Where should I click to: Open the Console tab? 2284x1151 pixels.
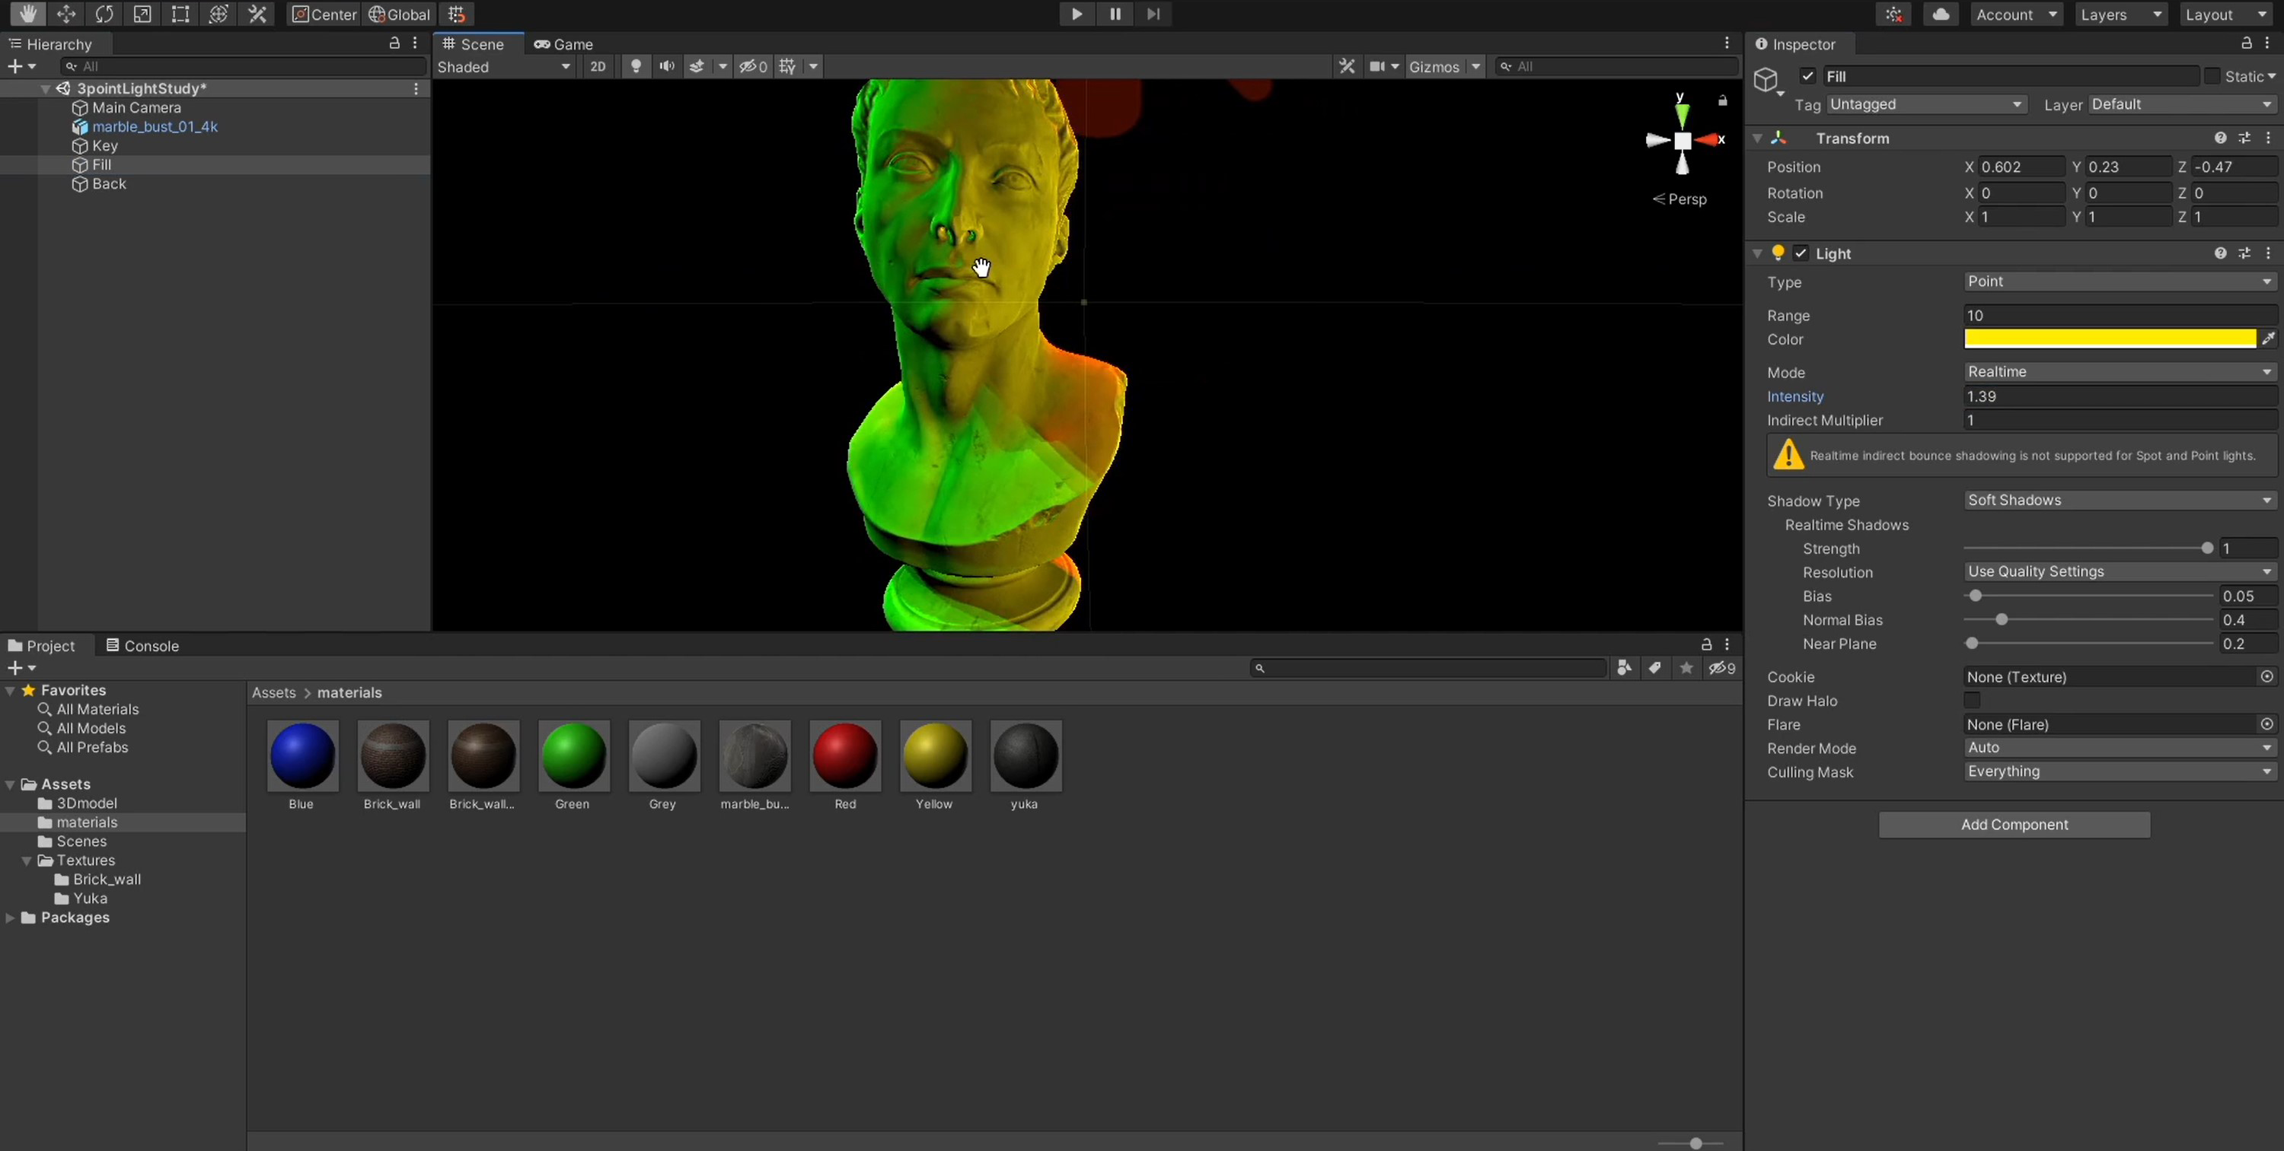click(x=143, y=646)
